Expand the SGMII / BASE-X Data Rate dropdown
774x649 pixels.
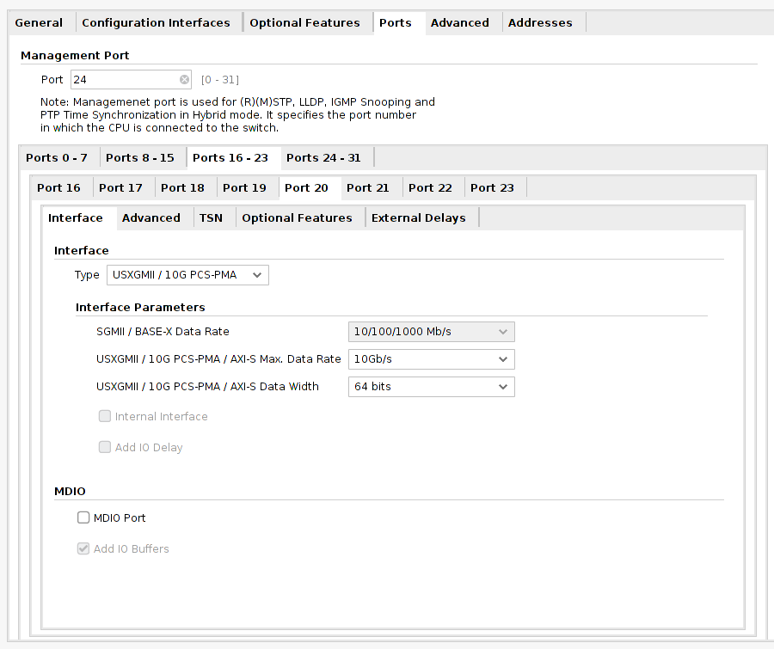(431, 332)
